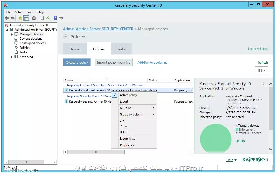
Task: Click the Kaspersky Security Center 10 root icon
Action: [x=7, y=25]
